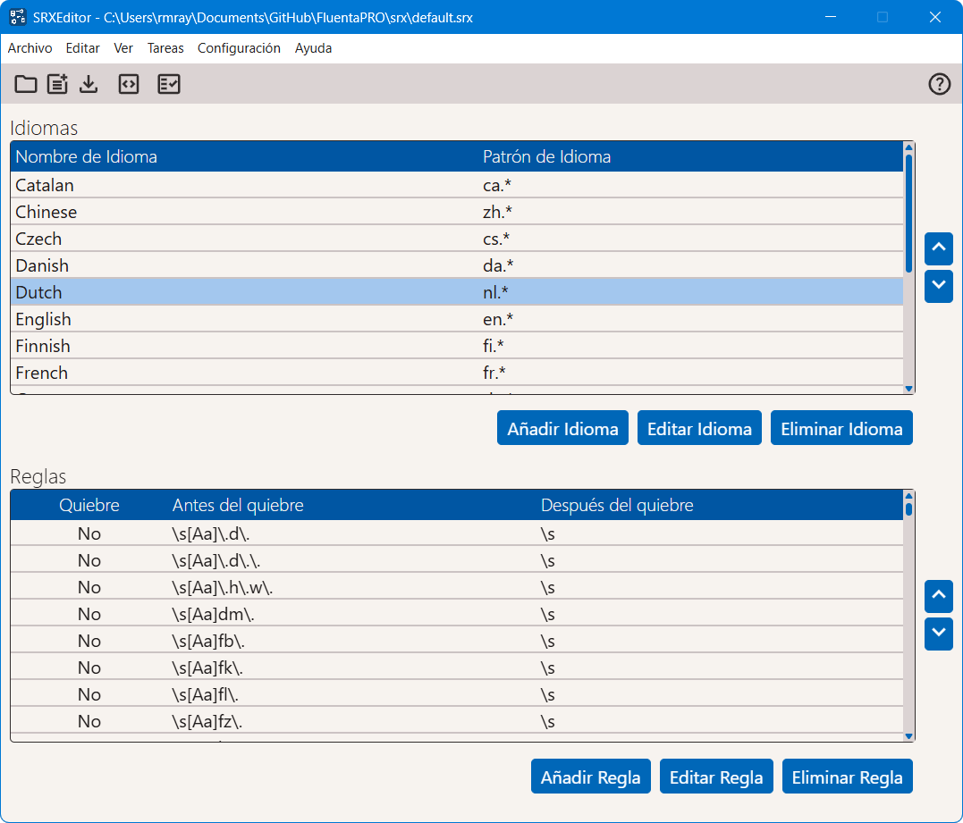Click the Editar Idioma button

click(x=699, y=428)
